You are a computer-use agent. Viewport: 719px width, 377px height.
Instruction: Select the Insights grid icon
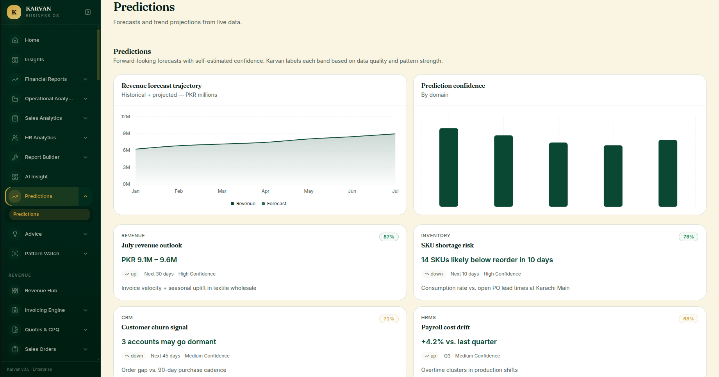(15, 60)
